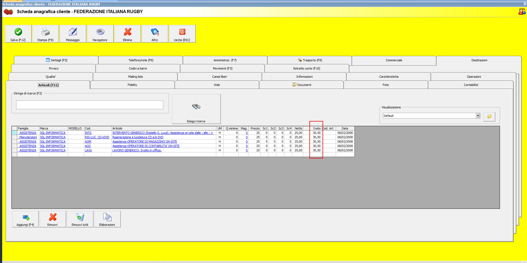Click the LAVG code link
The image size is (527, 263).
[x=88, y=150]
